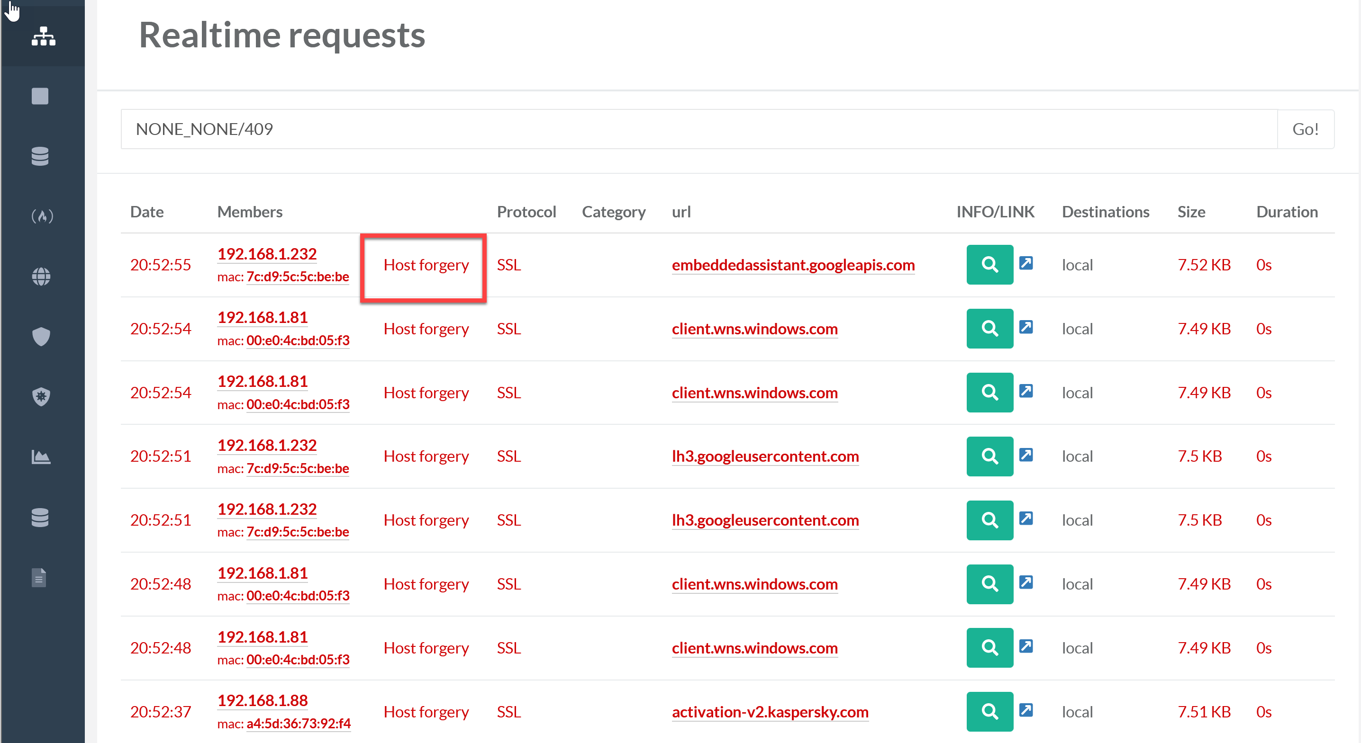The width and height of the screenshot is (1361, 743).
Task: Open the shield with gear sidebar icon
Action: pos(41,396)
